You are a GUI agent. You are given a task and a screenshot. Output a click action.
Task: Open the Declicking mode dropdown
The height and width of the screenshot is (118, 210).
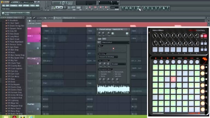pos(108,57)
